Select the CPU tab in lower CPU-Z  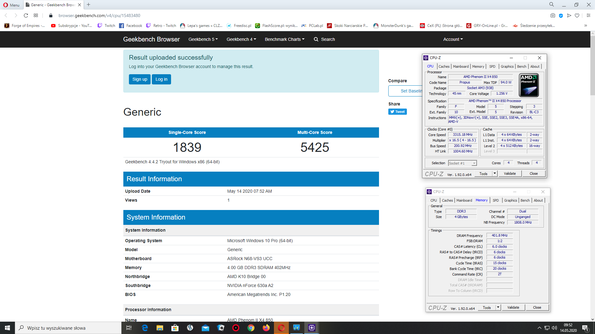(x=434, y=200)
